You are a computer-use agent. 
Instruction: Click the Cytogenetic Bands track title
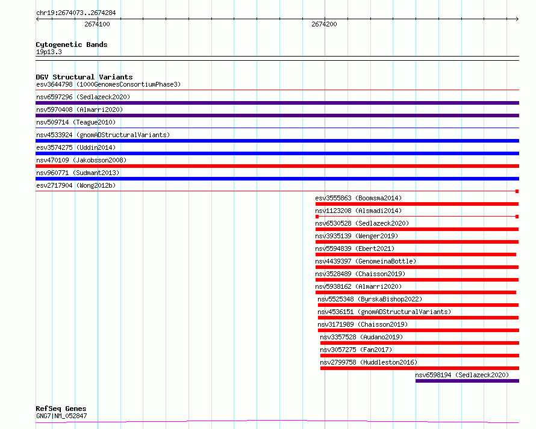[x=72, y=45]
